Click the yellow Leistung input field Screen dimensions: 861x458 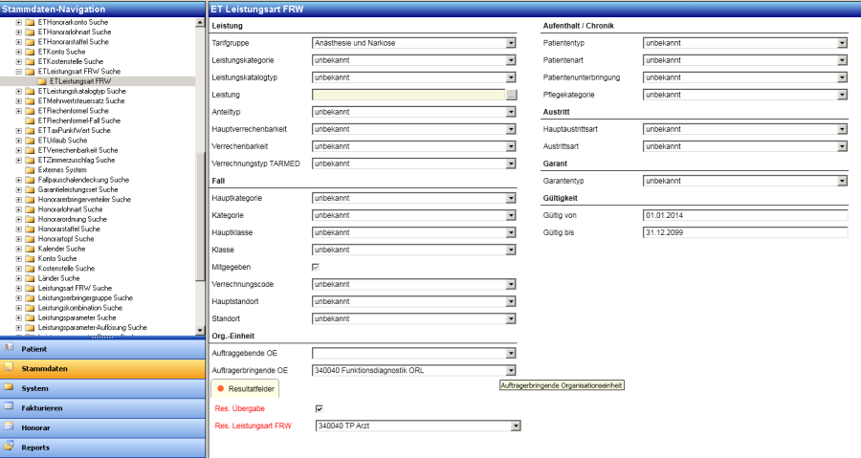tap(408, 95)
